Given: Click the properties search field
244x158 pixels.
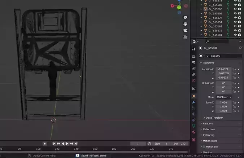Looking at the screenshot, I should click(217, 41).
